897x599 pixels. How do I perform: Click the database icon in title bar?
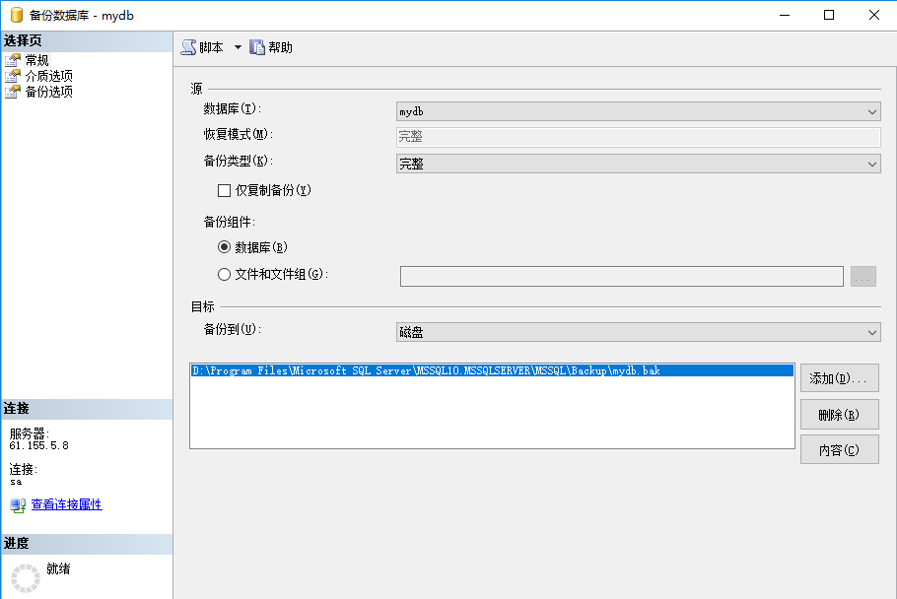click(x=17, y=15)
